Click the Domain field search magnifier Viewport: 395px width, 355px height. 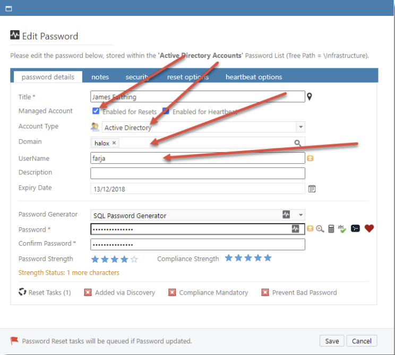297,143
